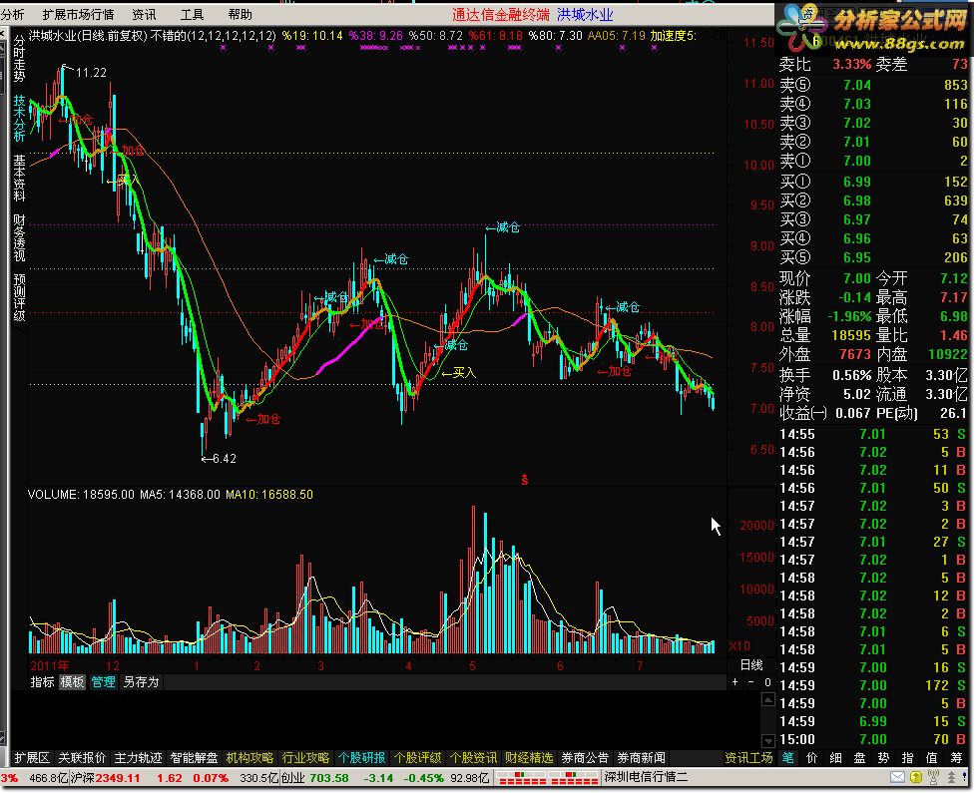This screenshot has height=793, width=976.
Task: Open the 券商公告 bottom tab
Action: click(x=585, y=758)
